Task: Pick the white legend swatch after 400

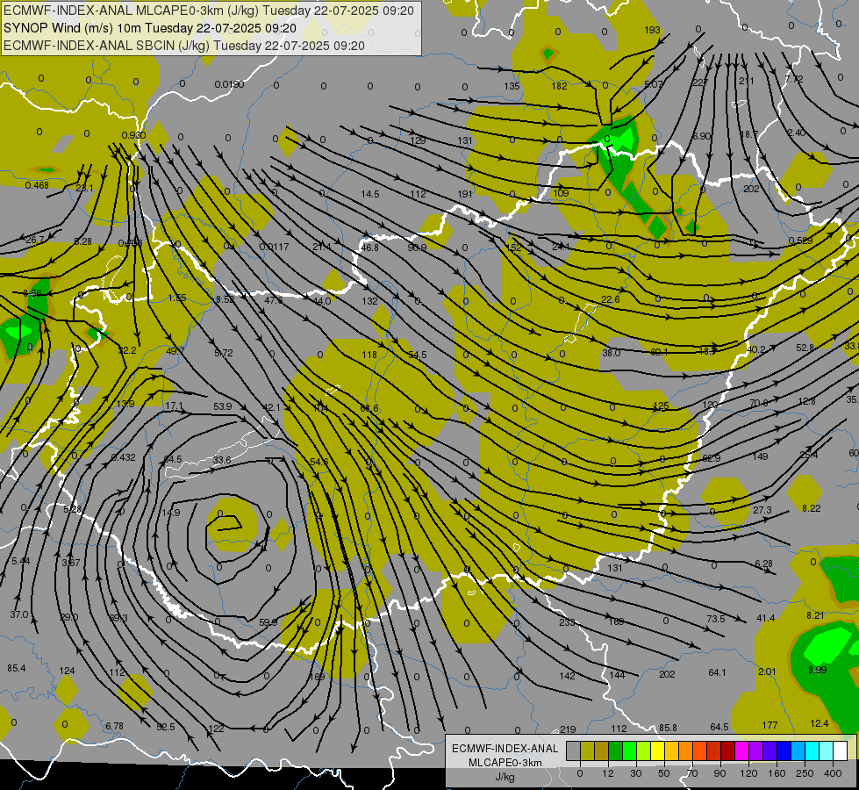Action: pos(840,750)
